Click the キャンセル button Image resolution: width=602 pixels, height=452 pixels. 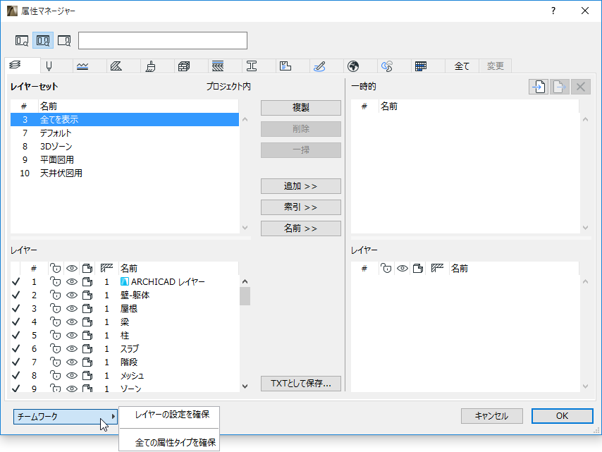(492, 416)
